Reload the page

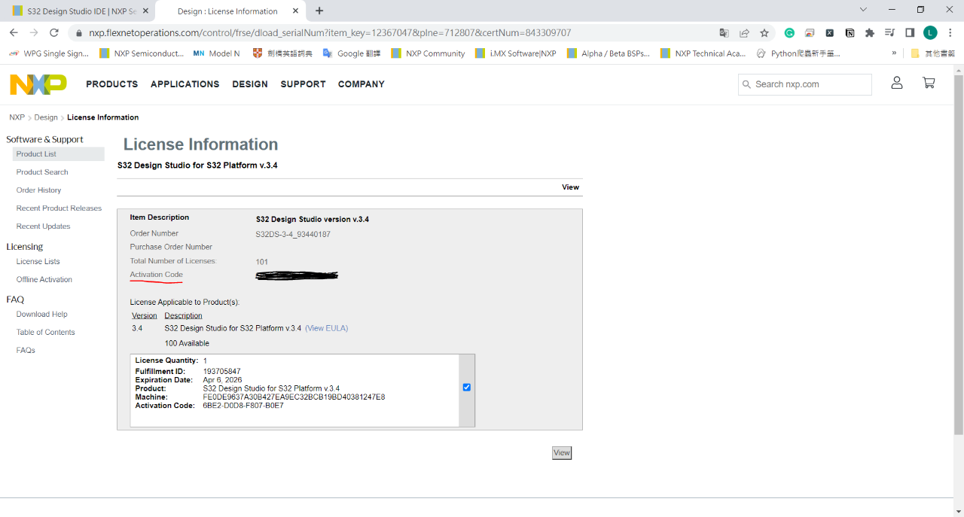point(54,33)
